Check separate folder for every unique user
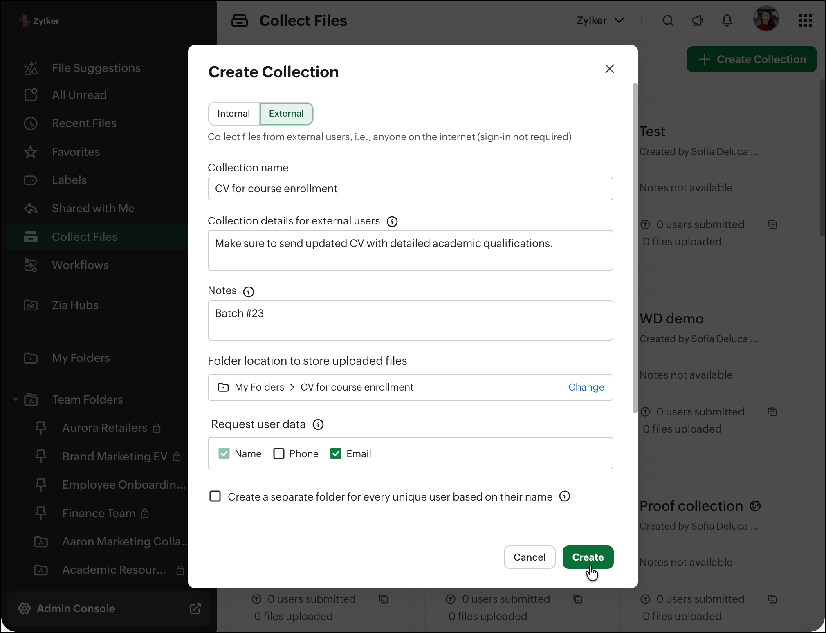 (x=215, y=496)
